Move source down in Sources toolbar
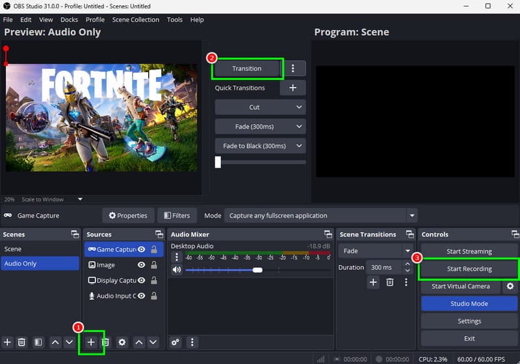 [153, 342]
